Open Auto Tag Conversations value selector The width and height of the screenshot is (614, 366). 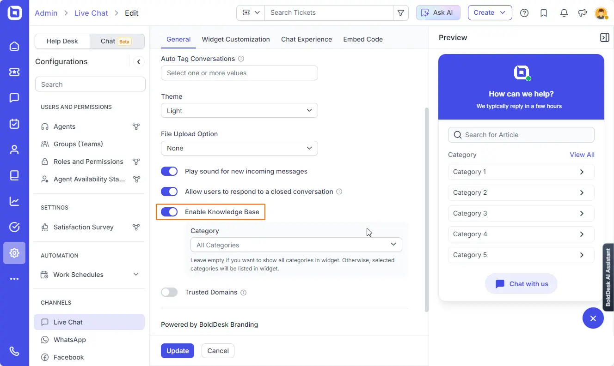point(239,73)
